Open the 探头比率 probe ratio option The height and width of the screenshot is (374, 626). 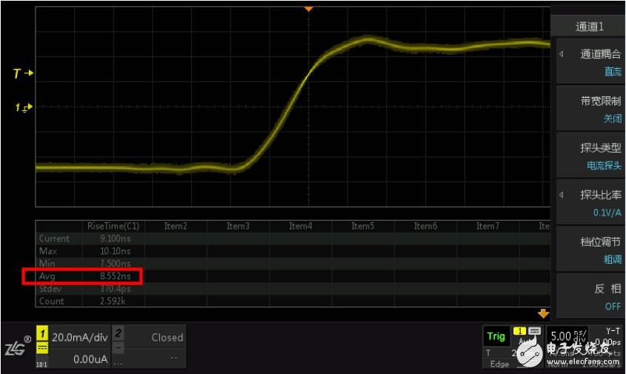point(590,203)
